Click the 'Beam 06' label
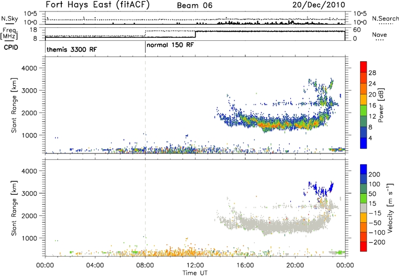 point(195,5)
